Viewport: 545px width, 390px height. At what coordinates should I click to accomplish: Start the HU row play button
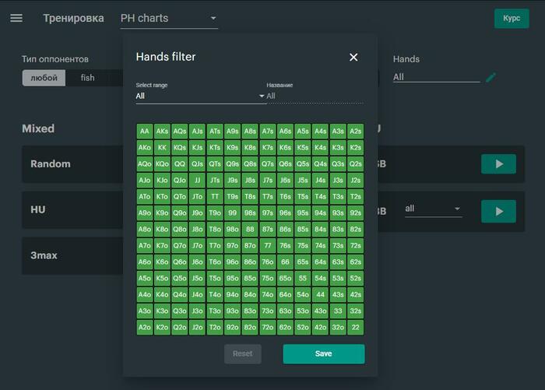point(498,211)
